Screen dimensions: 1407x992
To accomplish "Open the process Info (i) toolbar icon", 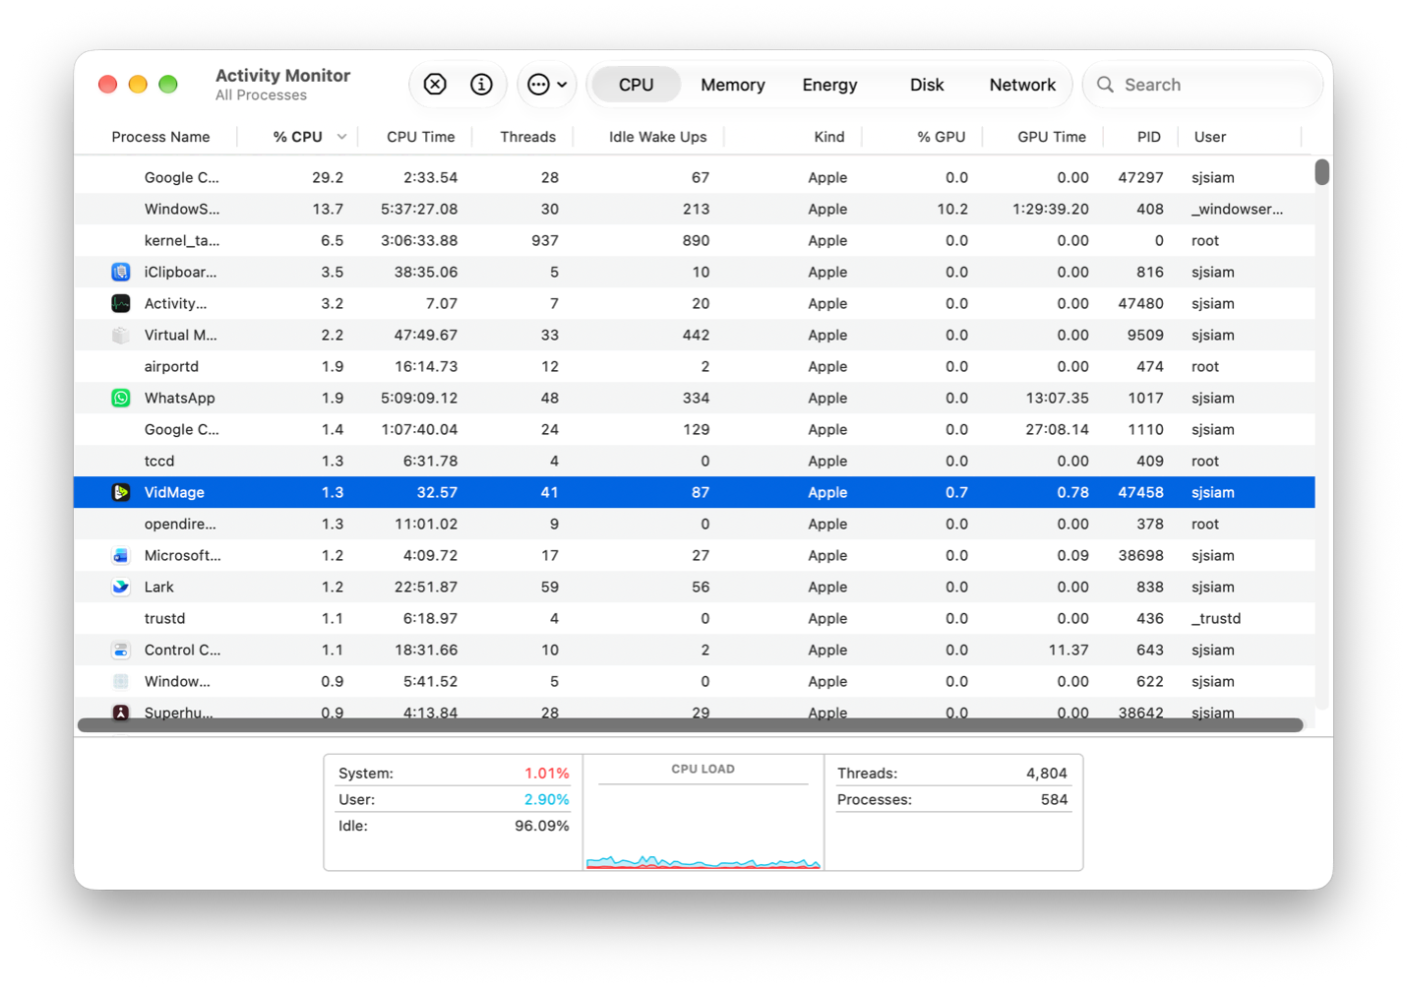I will [x=481, y=85].
